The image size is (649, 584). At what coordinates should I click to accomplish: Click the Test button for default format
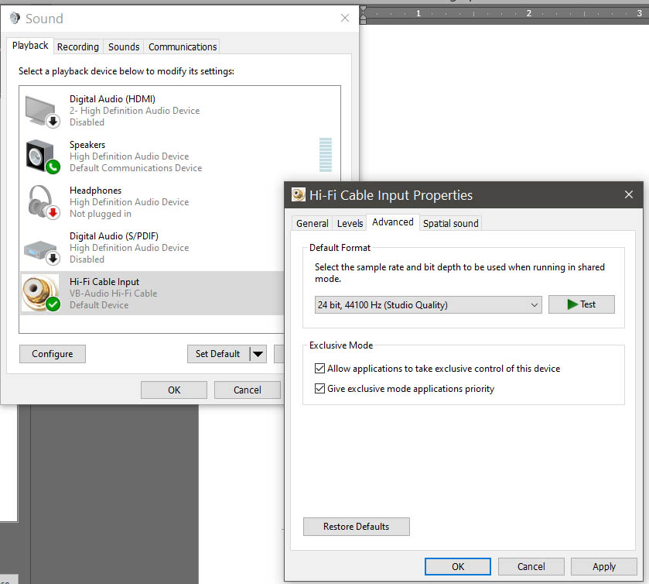tap(581, 304)
